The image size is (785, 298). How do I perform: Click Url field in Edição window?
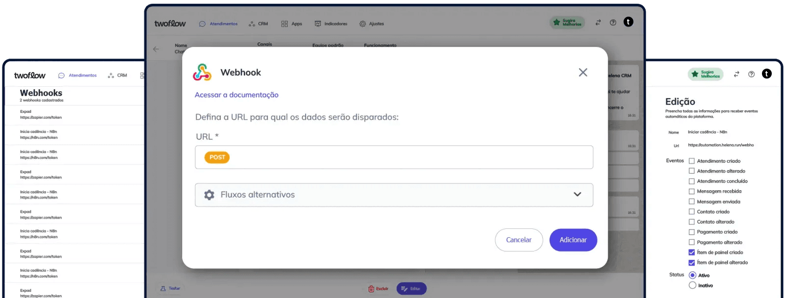point(721,145)
